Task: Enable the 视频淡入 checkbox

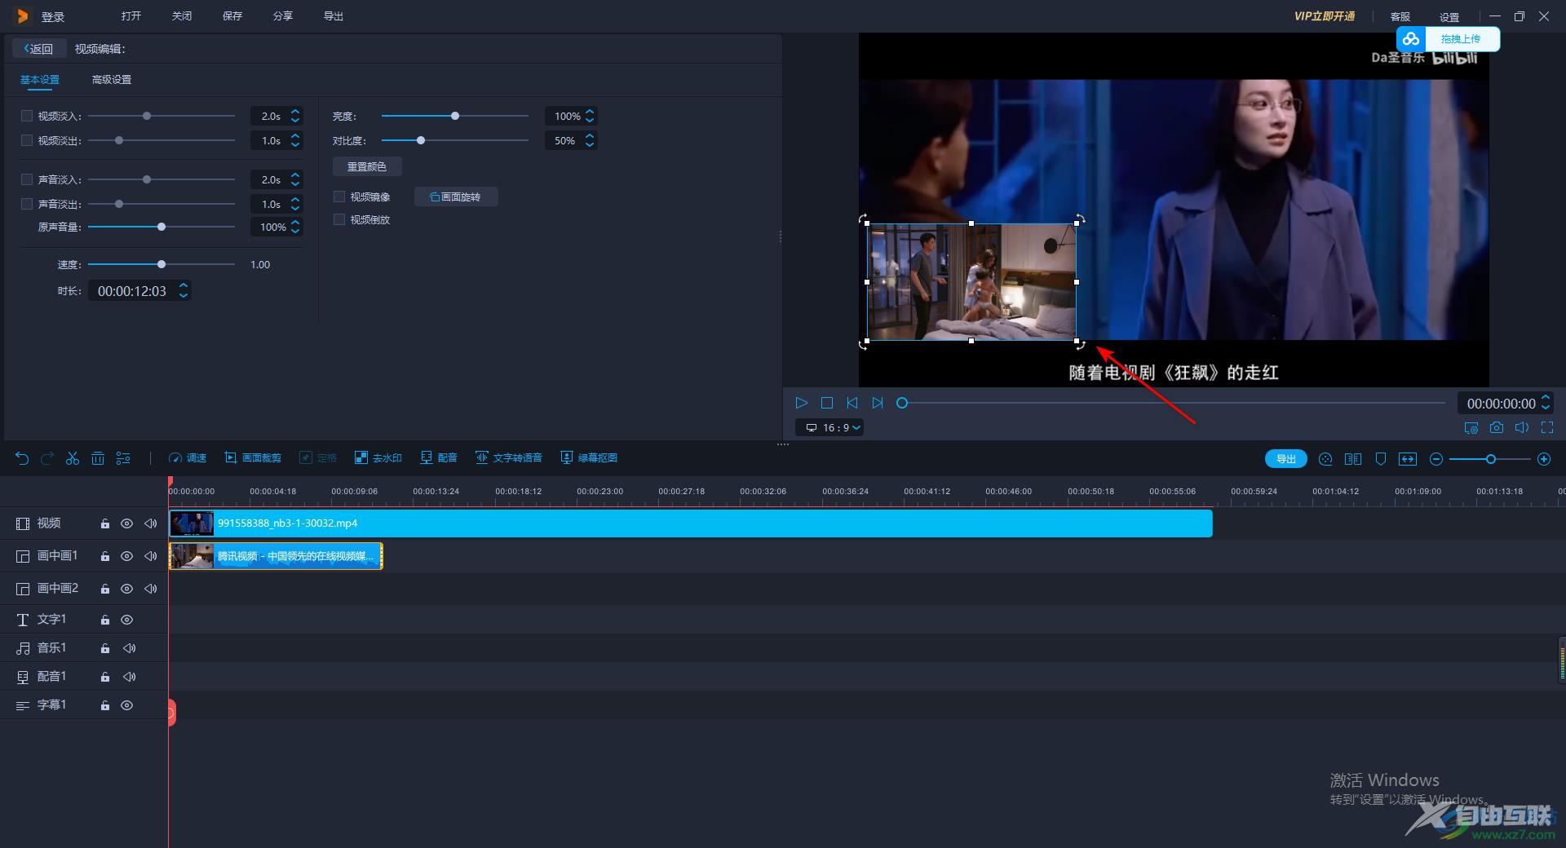Action: (x=27, y=116)
